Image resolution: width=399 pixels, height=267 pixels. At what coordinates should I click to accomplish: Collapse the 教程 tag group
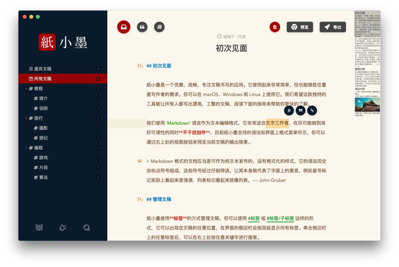(x=26, y=89)
